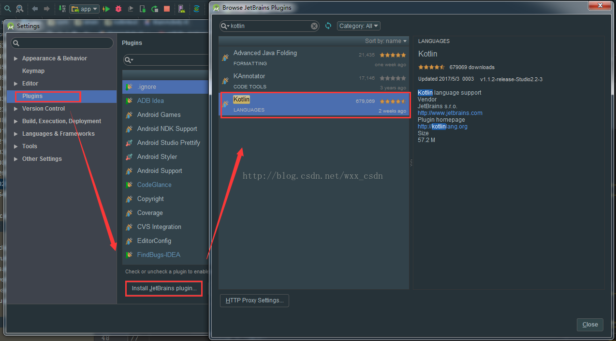Viewport: 616px width, 341px height.
Task: Click the Find magnifier icon in main toolbar
Action: [7, 9]
